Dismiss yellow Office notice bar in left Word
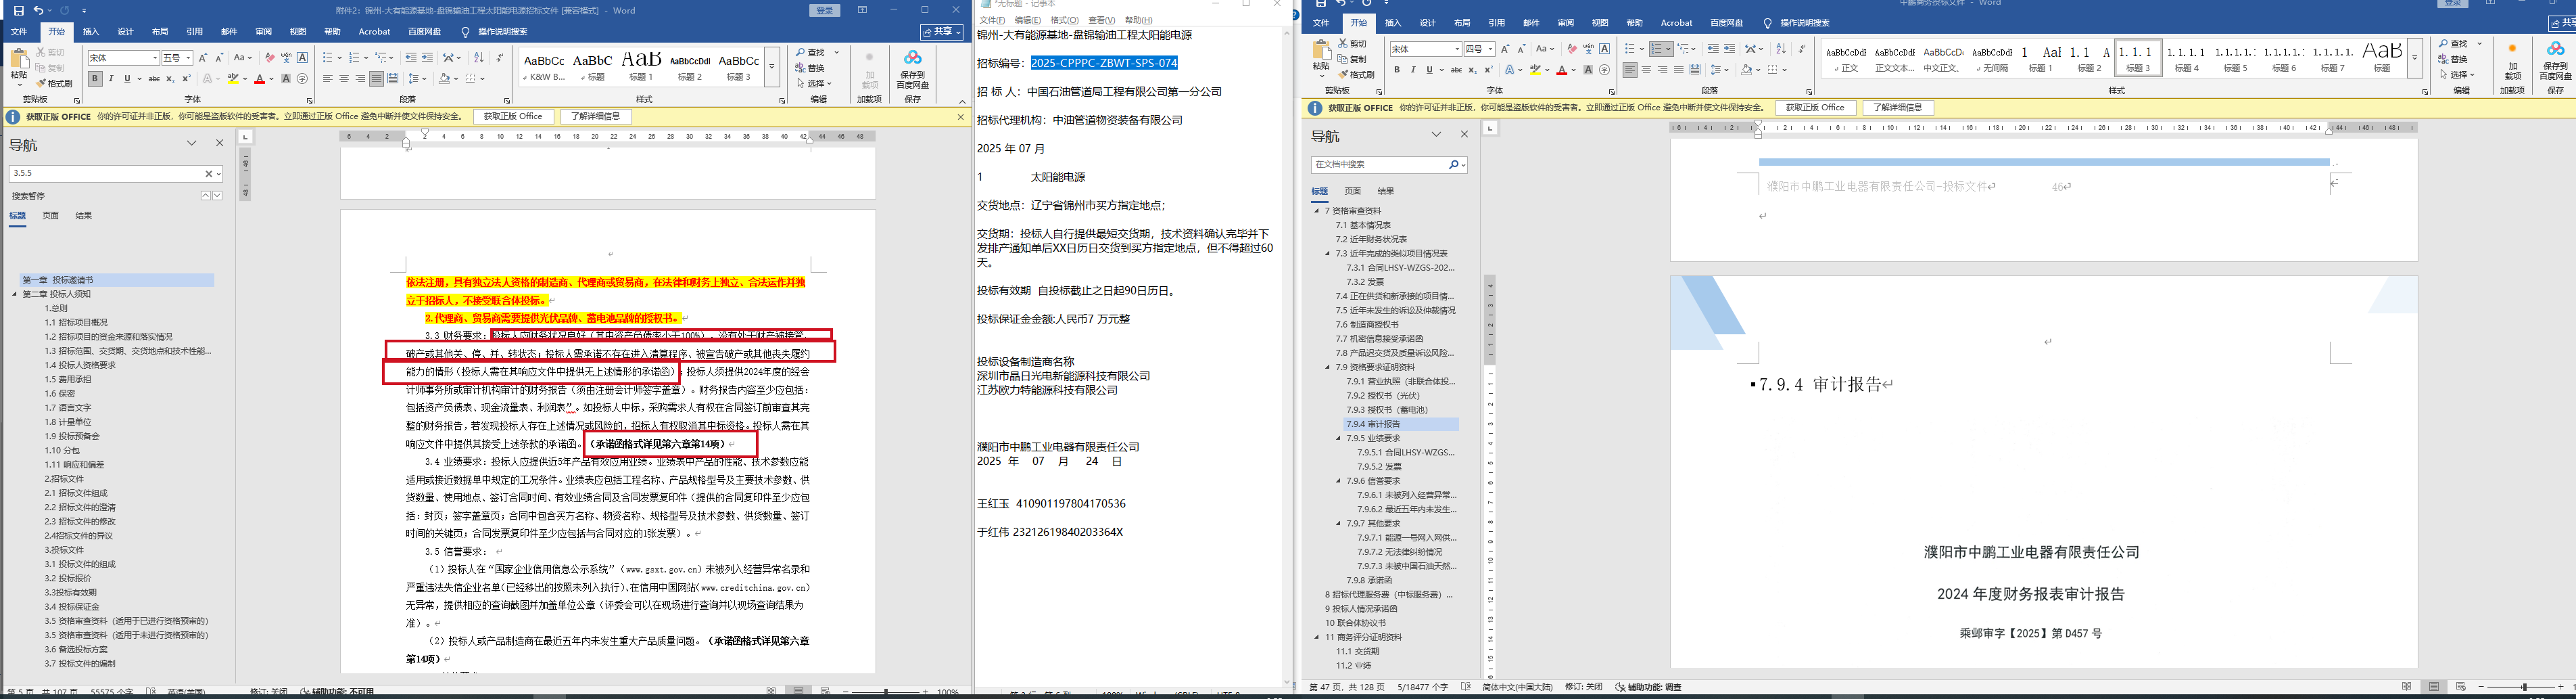2576x699 pixels. click(961, 117)
